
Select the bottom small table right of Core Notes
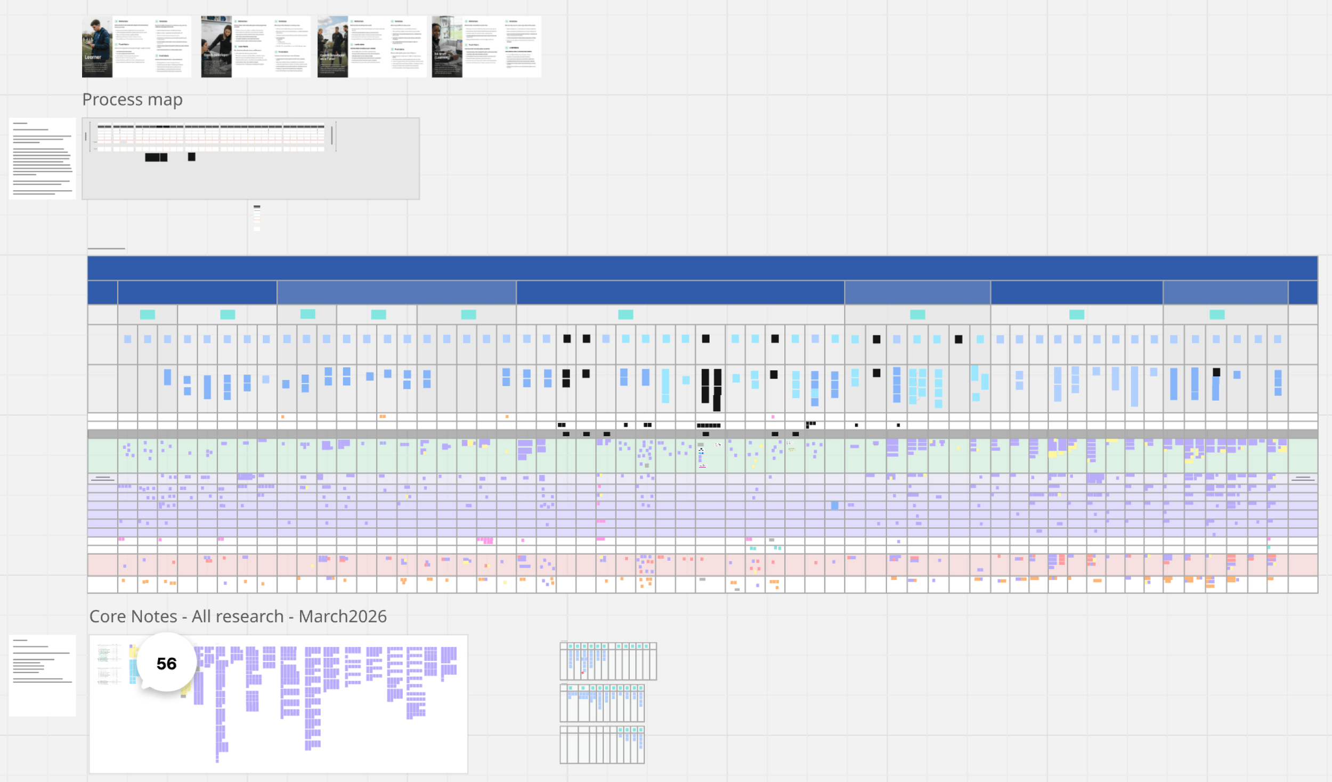click(602, 745)
